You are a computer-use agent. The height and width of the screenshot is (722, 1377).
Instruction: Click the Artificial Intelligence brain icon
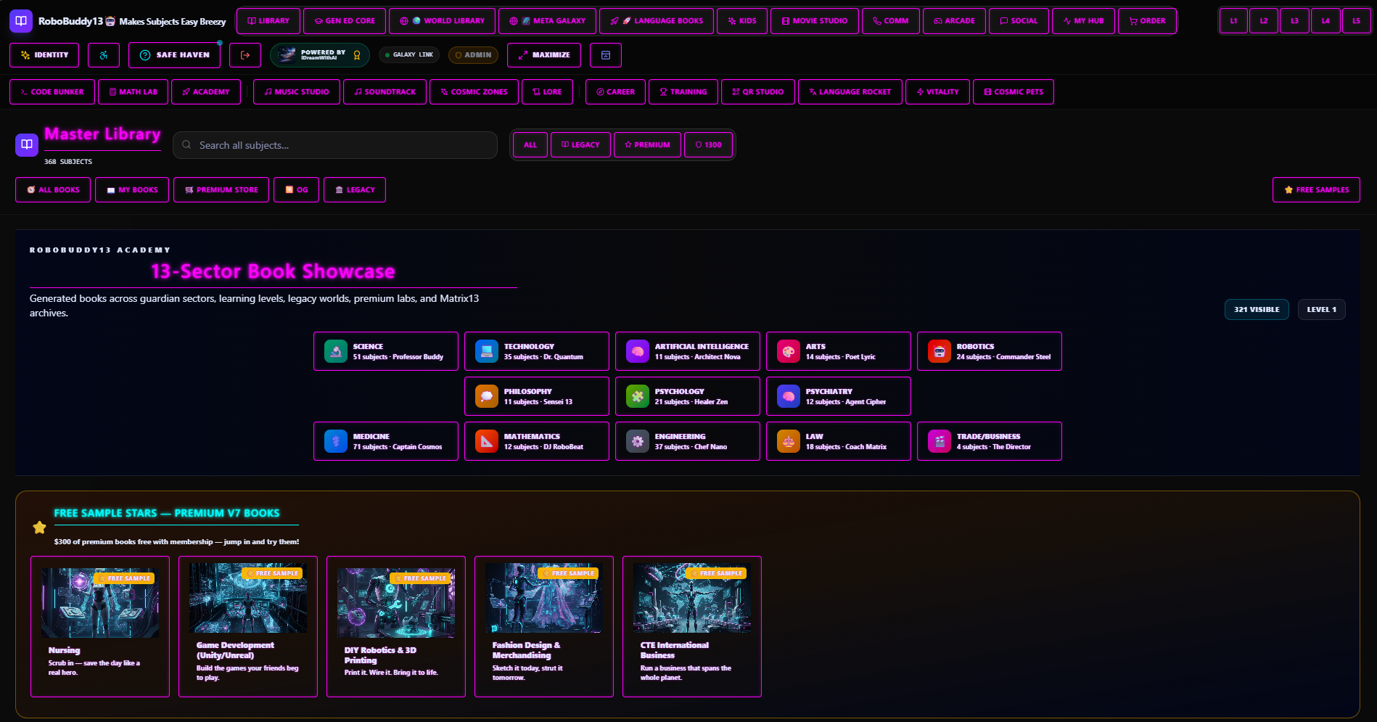coord(638,351)
